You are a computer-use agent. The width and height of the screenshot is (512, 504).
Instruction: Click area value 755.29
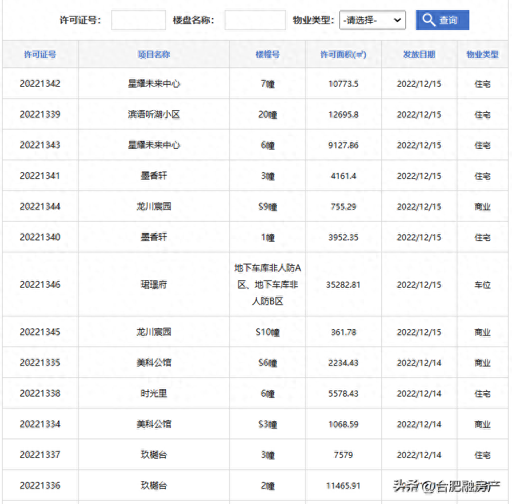coord(343,207)
